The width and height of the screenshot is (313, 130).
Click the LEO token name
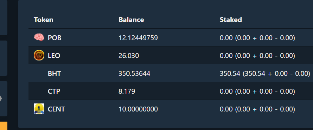[54, 56]
